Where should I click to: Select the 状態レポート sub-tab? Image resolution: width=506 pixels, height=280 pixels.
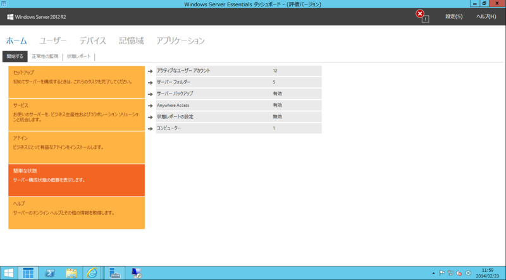[x=78, y=56]
